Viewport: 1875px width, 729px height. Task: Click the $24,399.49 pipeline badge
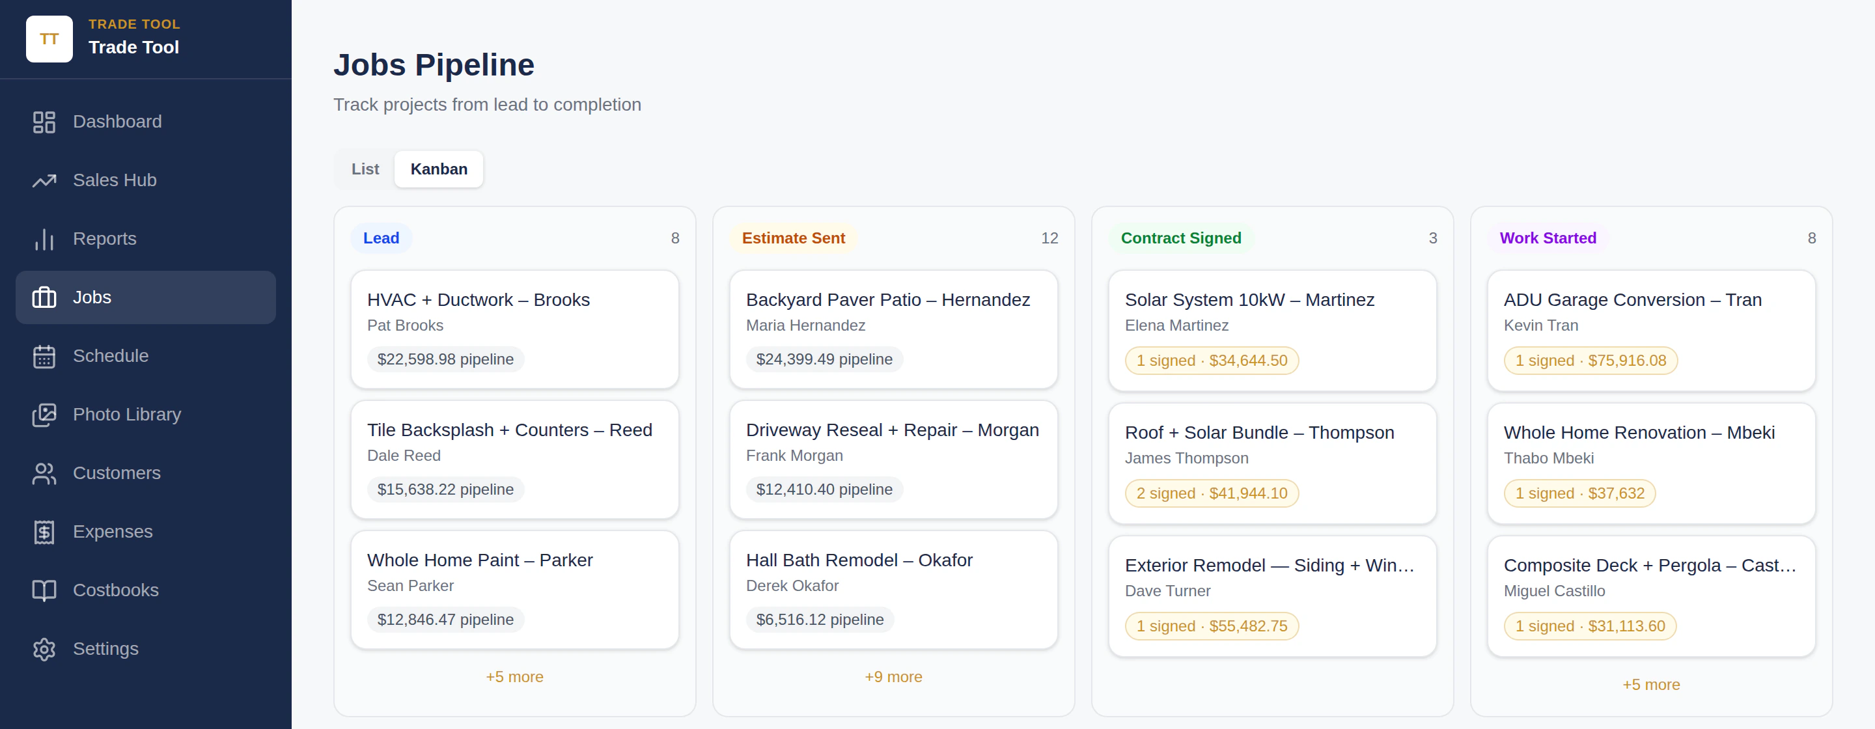(824, 359)
